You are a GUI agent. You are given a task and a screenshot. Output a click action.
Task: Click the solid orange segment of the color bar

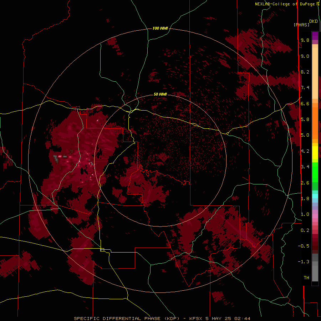coord(315,123)
